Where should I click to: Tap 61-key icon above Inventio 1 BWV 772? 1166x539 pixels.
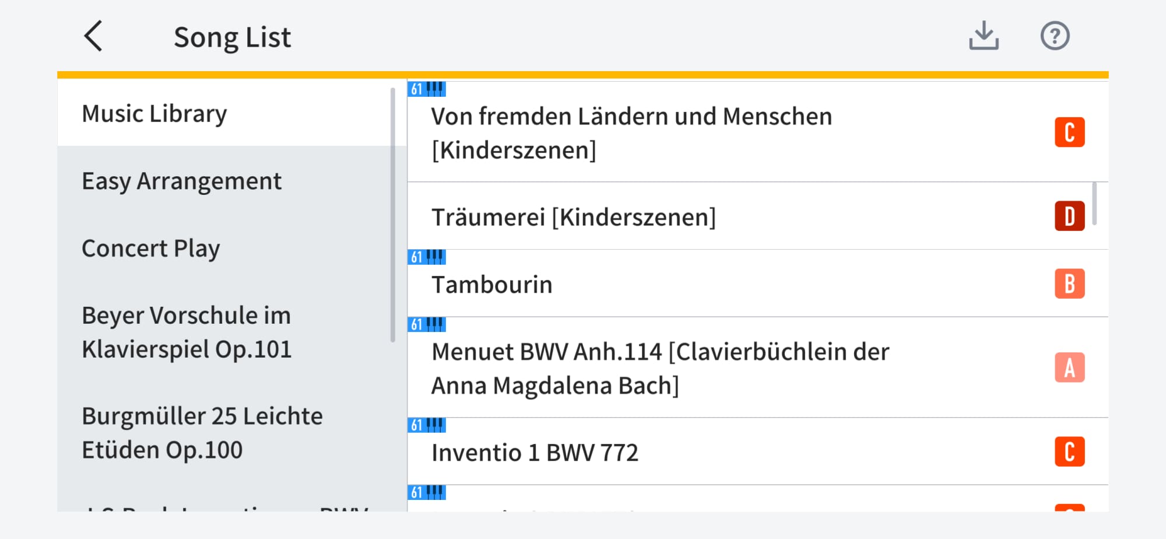point(427,425)
